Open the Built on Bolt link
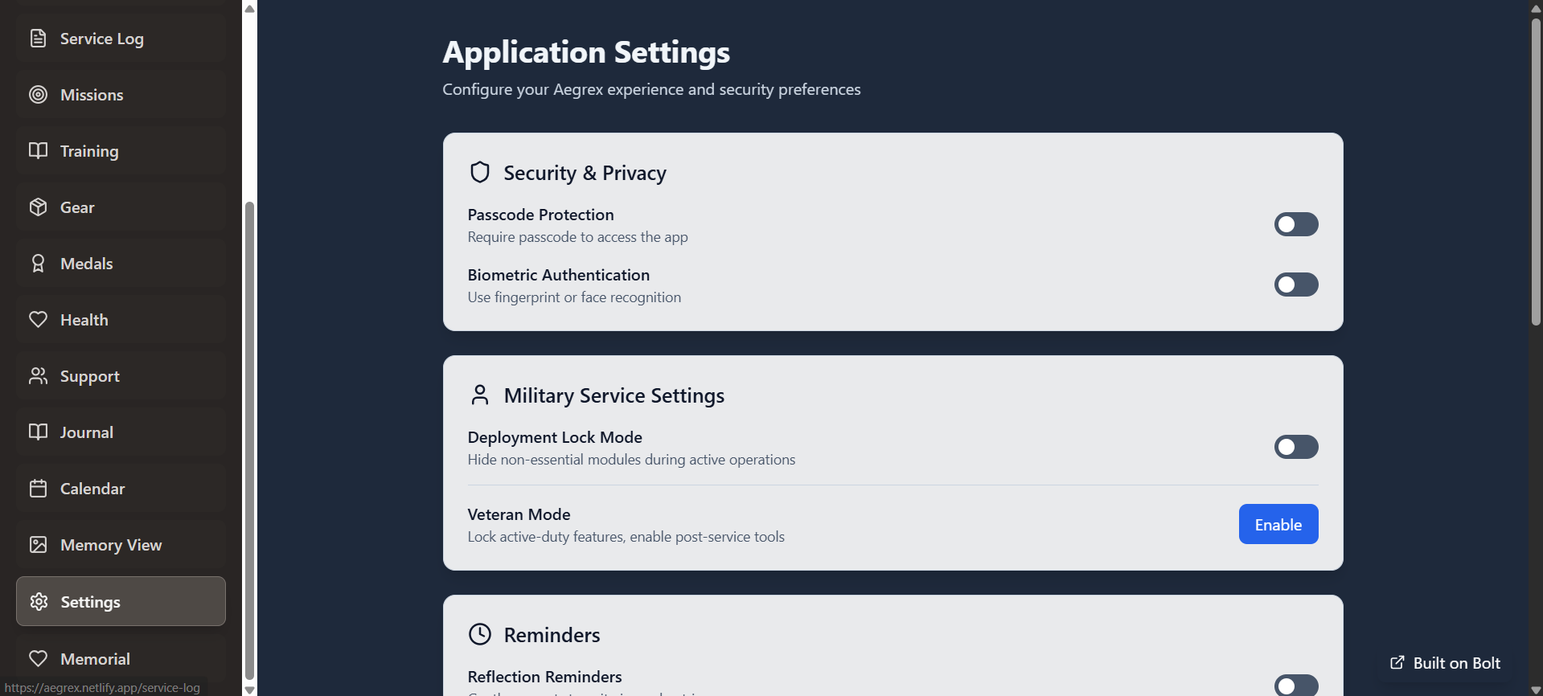The width and height of the screenshot is (1543, 696). pyautogui.click(x=1446, y=663)
